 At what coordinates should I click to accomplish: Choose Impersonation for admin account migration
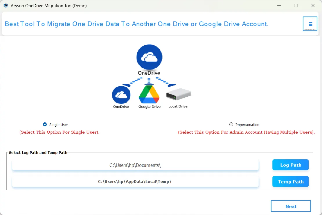(x=231, y=124)
